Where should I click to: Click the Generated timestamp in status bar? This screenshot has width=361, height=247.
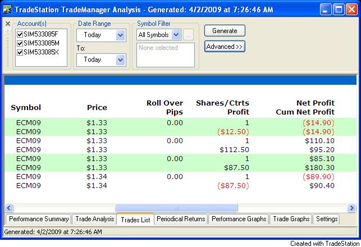(x=53, y=232)
